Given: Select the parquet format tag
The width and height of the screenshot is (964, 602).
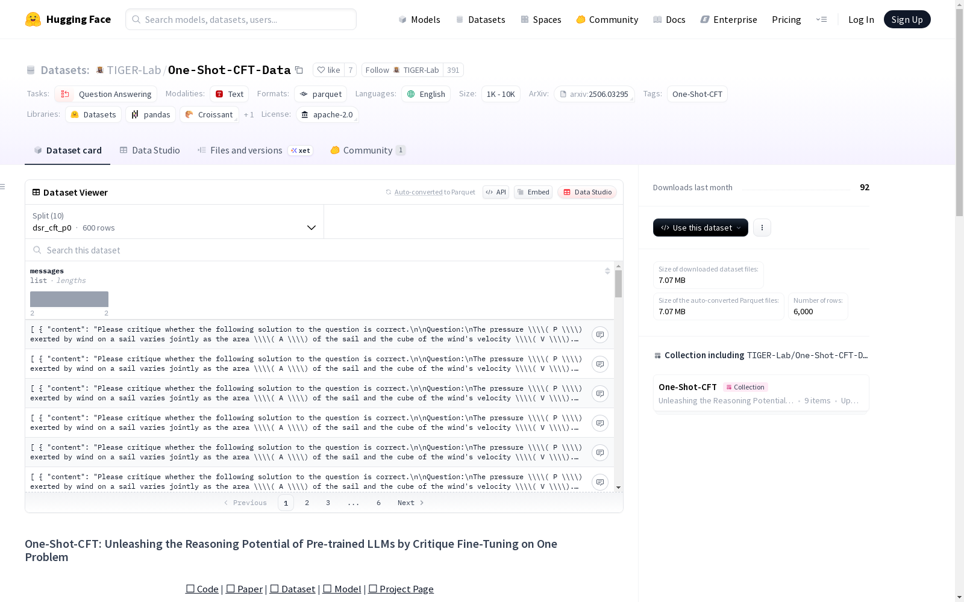Looking at the screenshot, I should 321,94.
